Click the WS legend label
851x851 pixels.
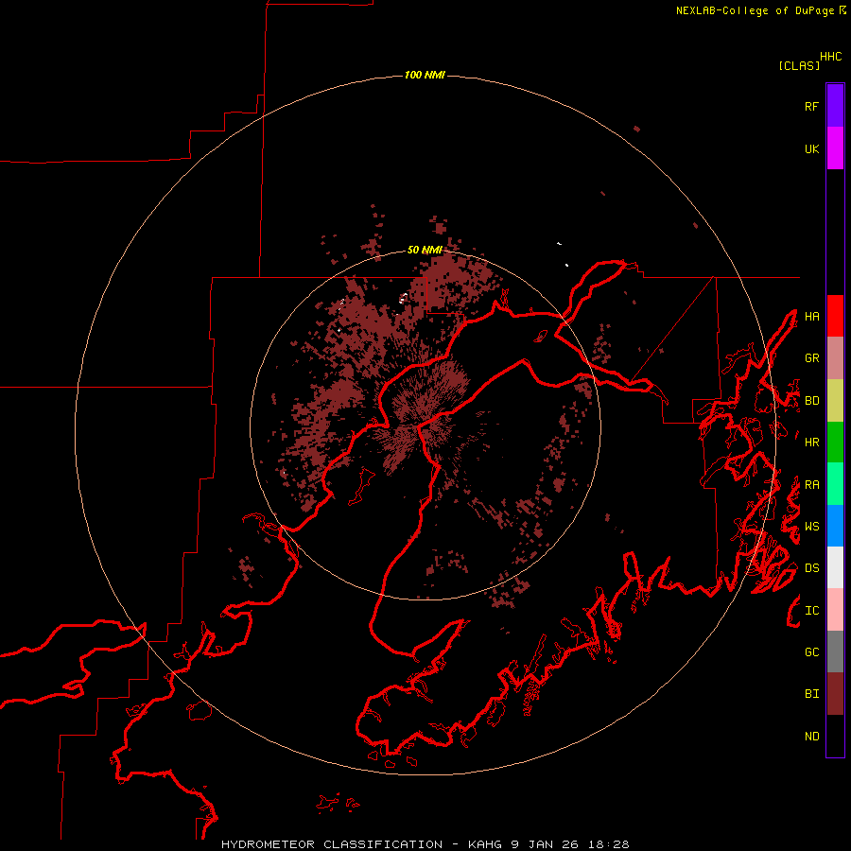[811, 527]
